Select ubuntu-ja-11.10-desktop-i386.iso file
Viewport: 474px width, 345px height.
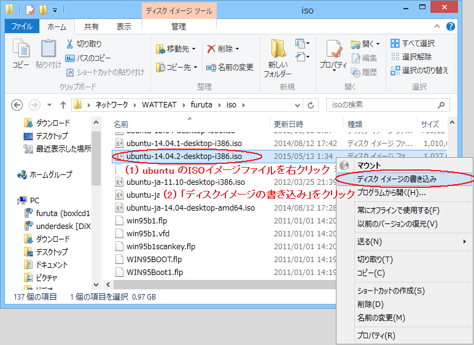click(x=185, y=182)
